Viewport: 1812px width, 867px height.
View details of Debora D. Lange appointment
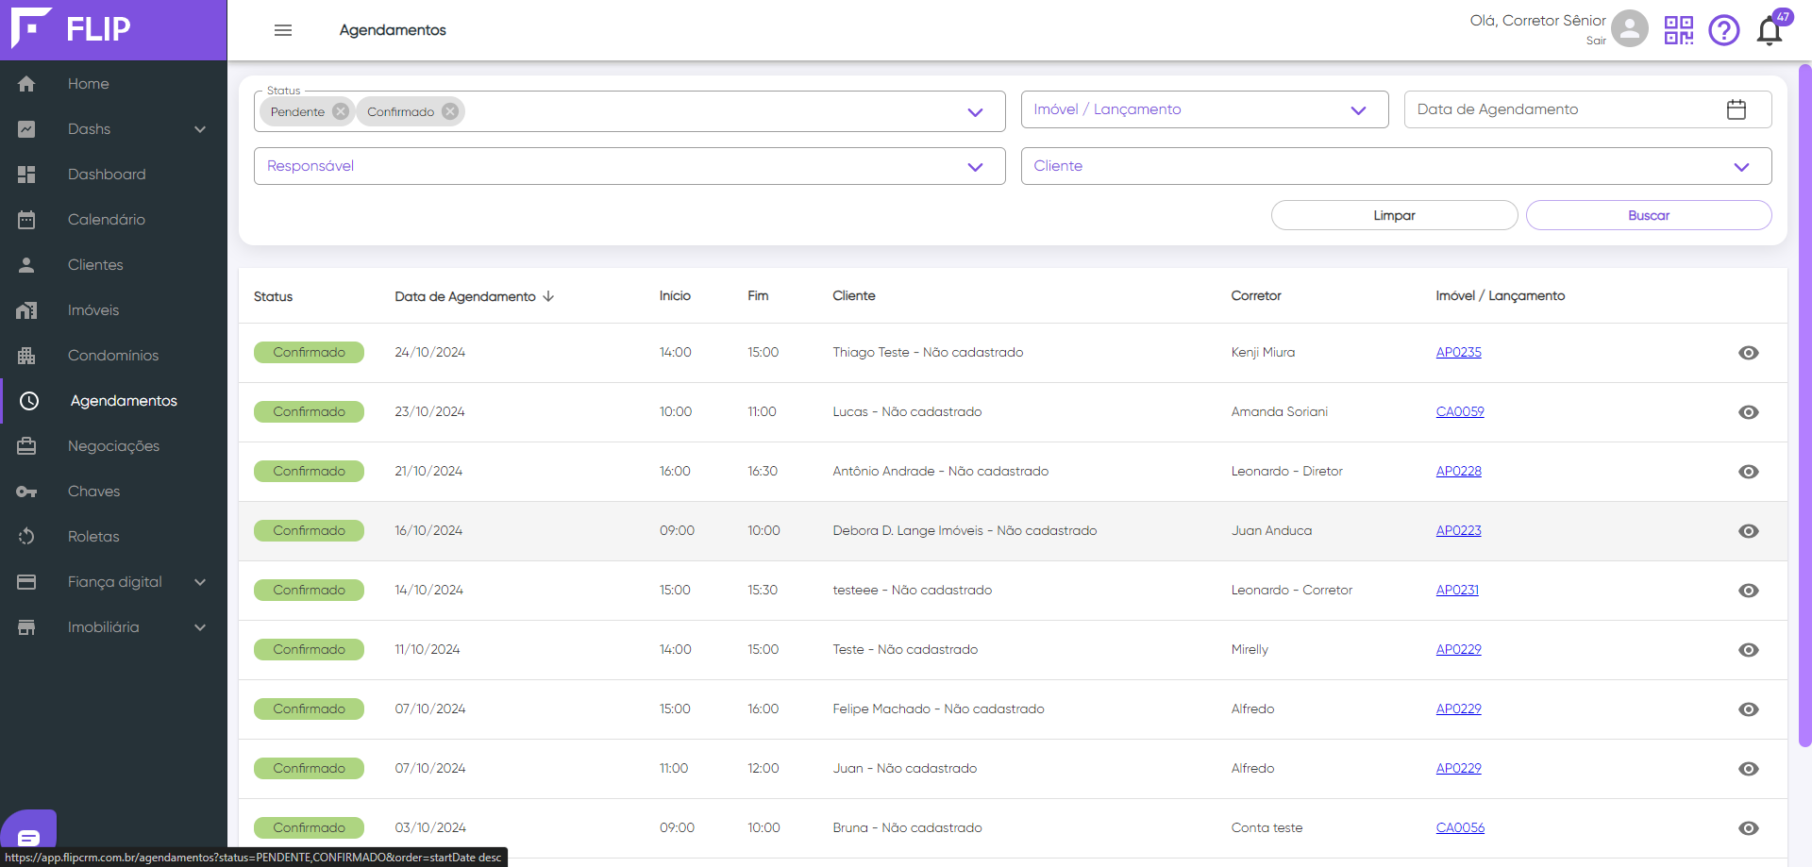1749,531
